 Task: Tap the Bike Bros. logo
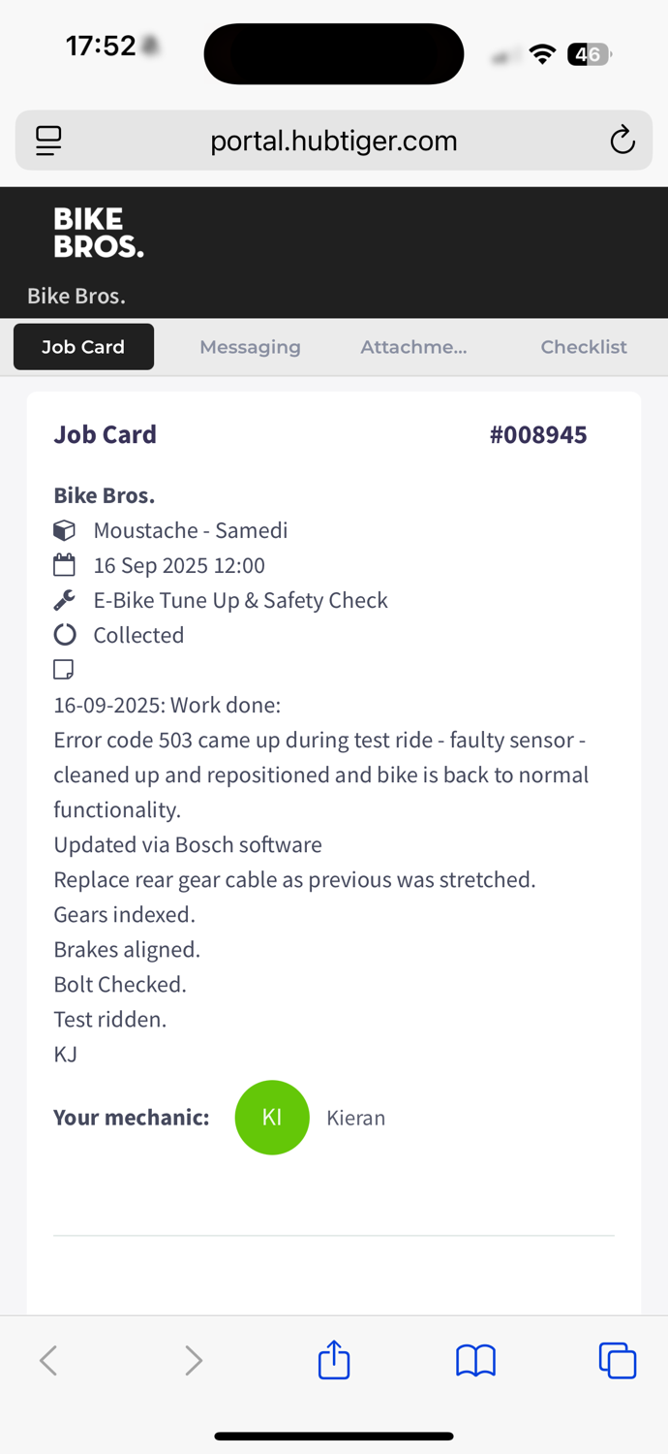98,233
